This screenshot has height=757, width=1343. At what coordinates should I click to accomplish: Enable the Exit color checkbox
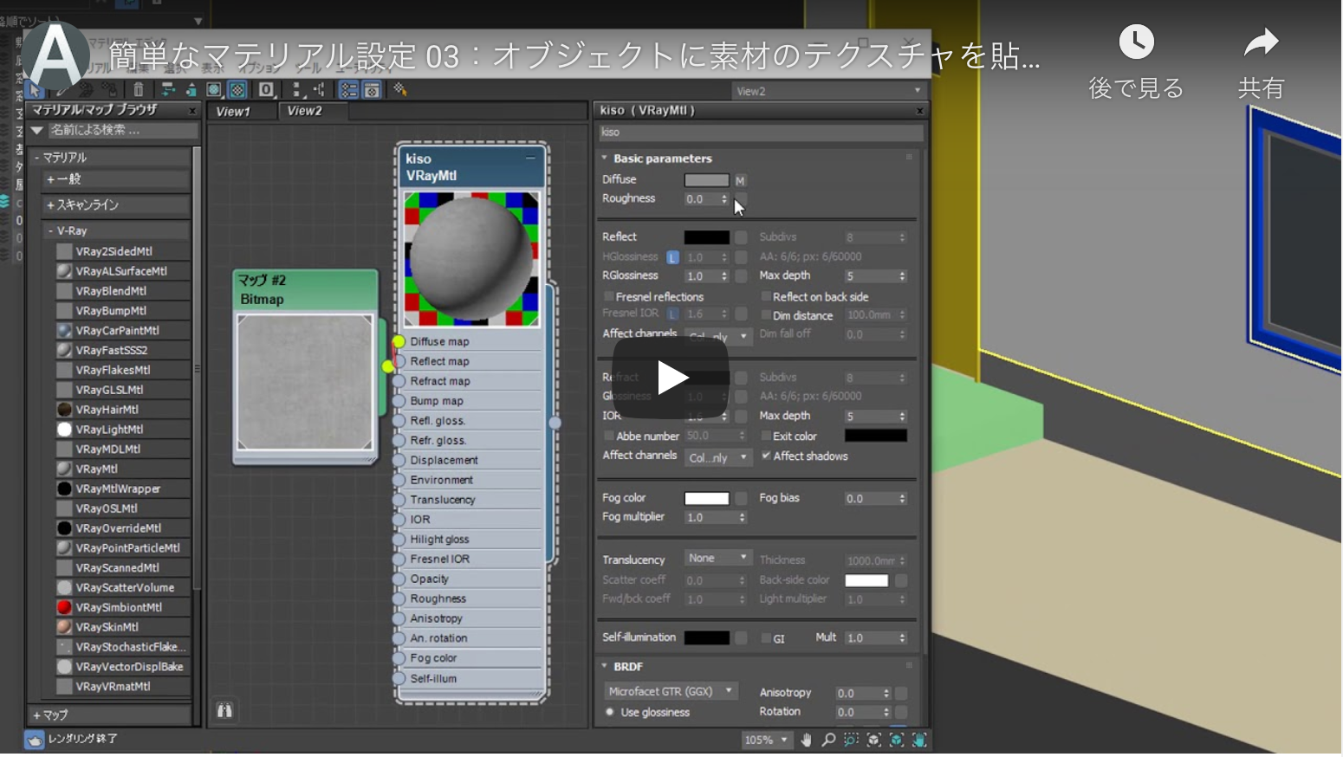[766, 436]
